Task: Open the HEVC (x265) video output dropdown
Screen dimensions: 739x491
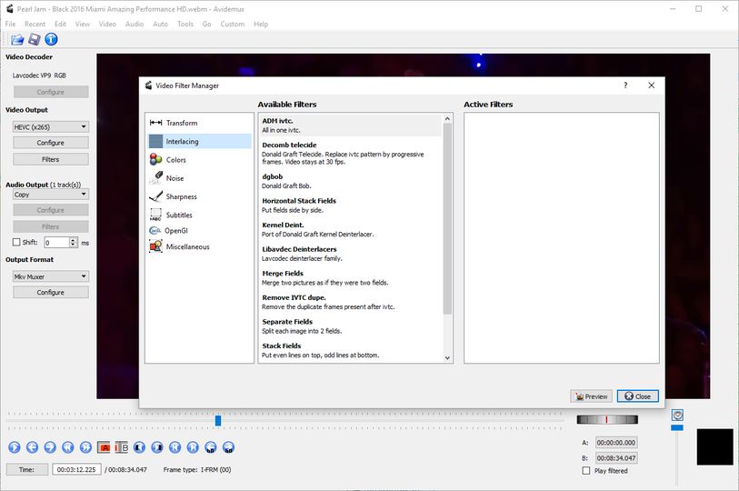Action: (x=50, y=127)
